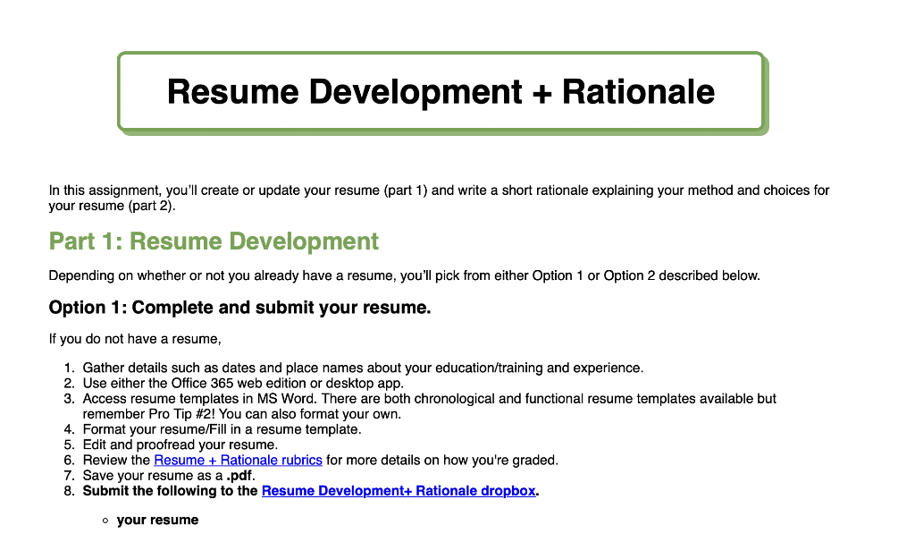The width and height of the screenshot is (915, 550).
Task: Click the Resume Development + Rationale title banner
Action: click(440, 92)
